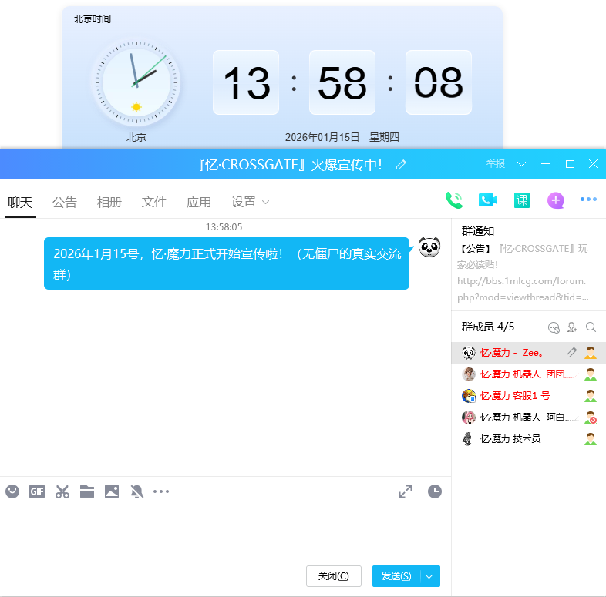The height and width of the screenshot is (597, 606).
Task: Open the bbs.1mlcg.com forum link
Action: pyautogui.click(x=523, y=289)
